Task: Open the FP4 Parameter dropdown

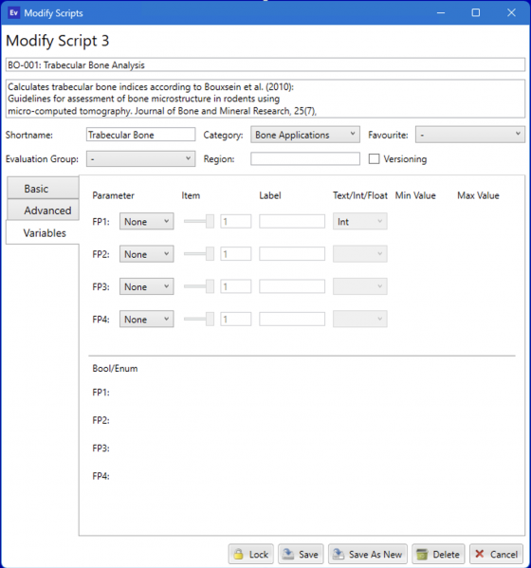Action: click(x=146, y=320)
